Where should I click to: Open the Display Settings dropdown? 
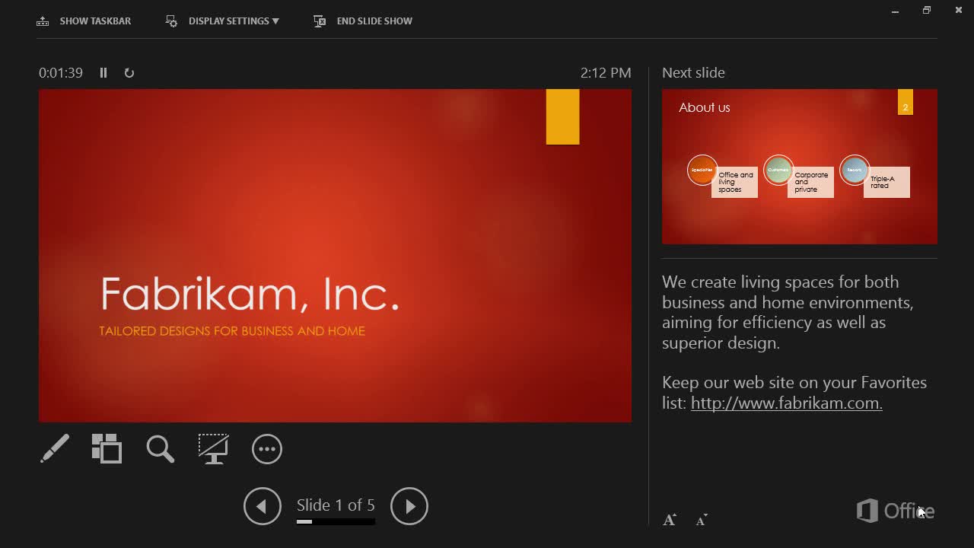[x=222, y=21]
